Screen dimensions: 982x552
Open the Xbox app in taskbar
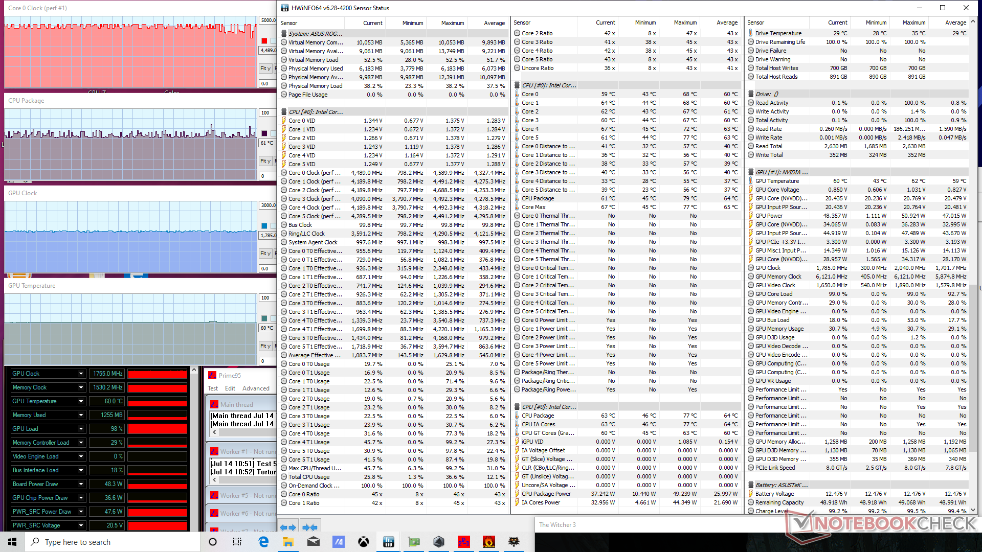[x=364, y=542]
